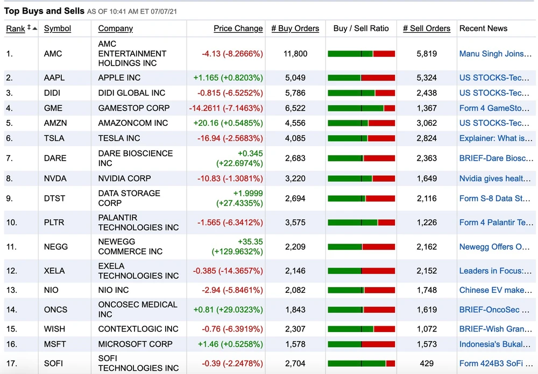
Task: Open 'Nvidia gives healt...' news link
Action: [x=494, y=178]
